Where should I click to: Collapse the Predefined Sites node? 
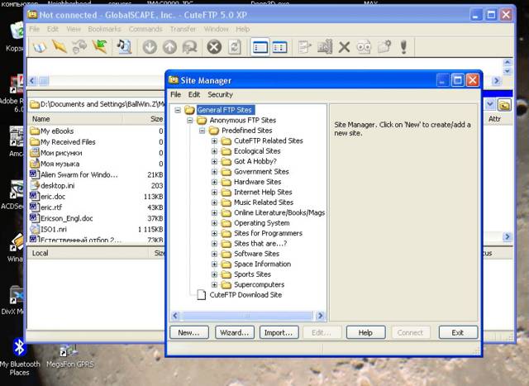click(x=202, y=131)
